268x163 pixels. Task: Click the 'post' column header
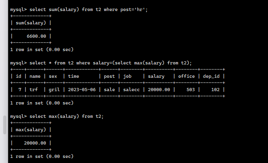(109, 76)
